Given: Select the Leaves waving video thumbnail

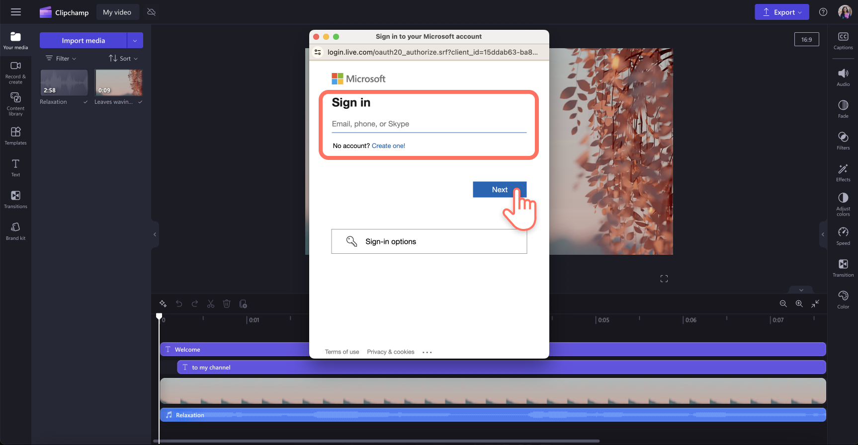Looking at the screenshot, I should click(x=119, y=82).
